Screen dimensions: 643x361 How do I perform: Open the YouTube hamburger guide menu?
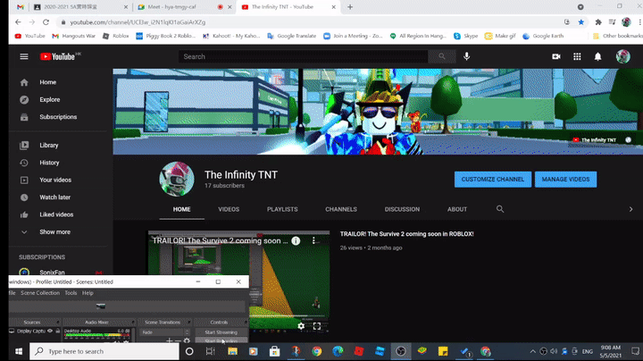tap(24, 56)
